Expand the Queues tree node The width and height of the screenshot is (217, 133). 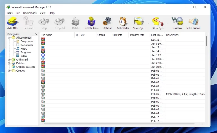click(x=9, y=71)
